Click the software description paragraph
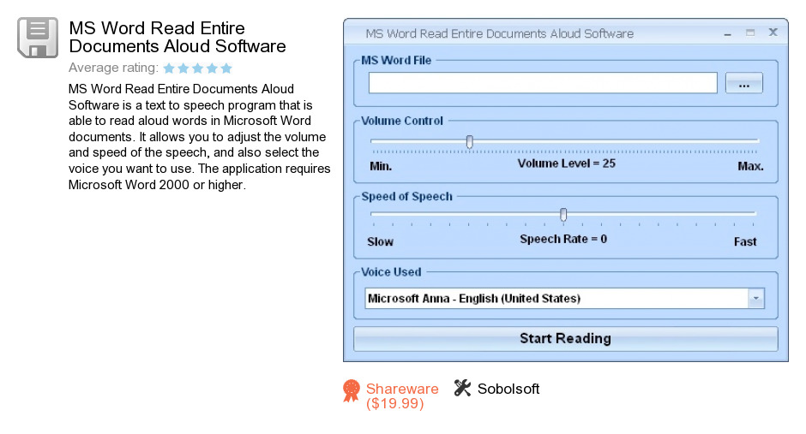Image resolution: width=806 pixels, height=434 pixels. tap(200, 136)
